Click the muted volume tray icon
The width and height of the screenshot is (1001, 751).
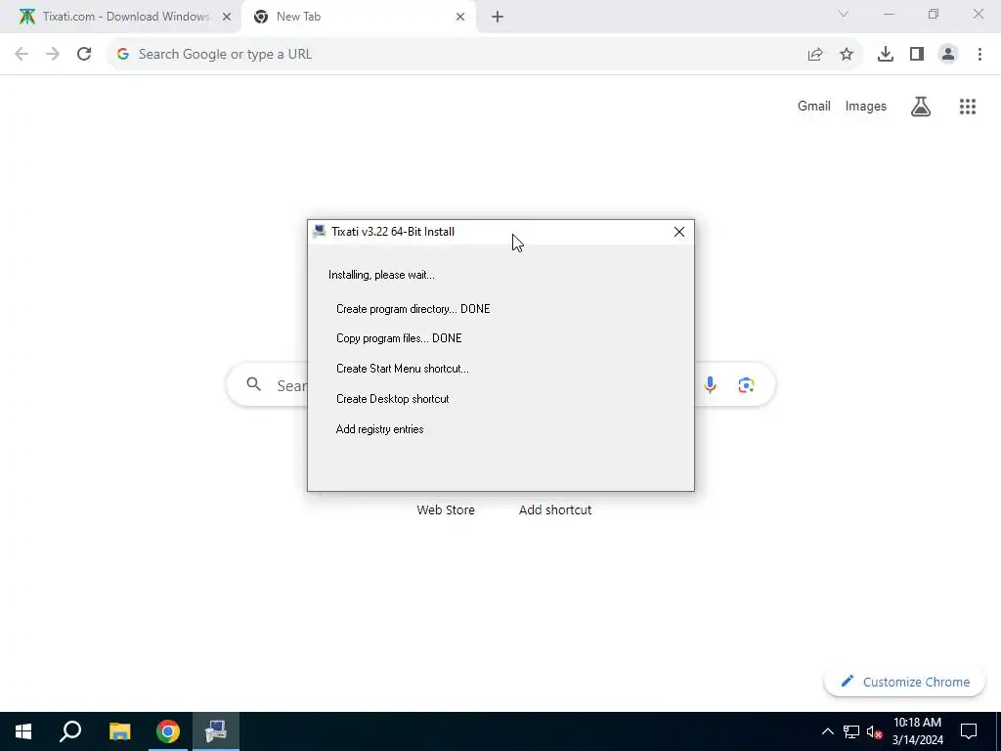tap(874, 731)
